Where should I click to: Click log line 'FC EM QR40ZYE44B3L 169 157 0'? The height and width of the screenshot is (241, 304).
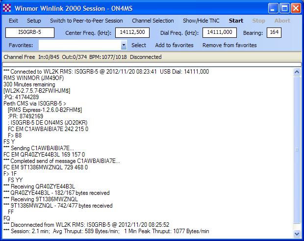(44, 155)
